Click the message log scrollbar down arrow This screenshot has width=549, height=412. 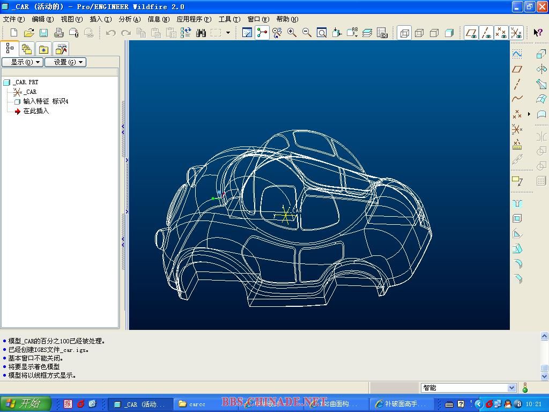point(544,377)
